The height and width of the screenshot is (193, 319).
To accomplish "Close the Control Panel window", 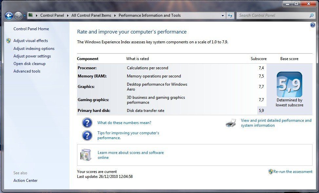I will pyautogui.click(x=309, y=4).
